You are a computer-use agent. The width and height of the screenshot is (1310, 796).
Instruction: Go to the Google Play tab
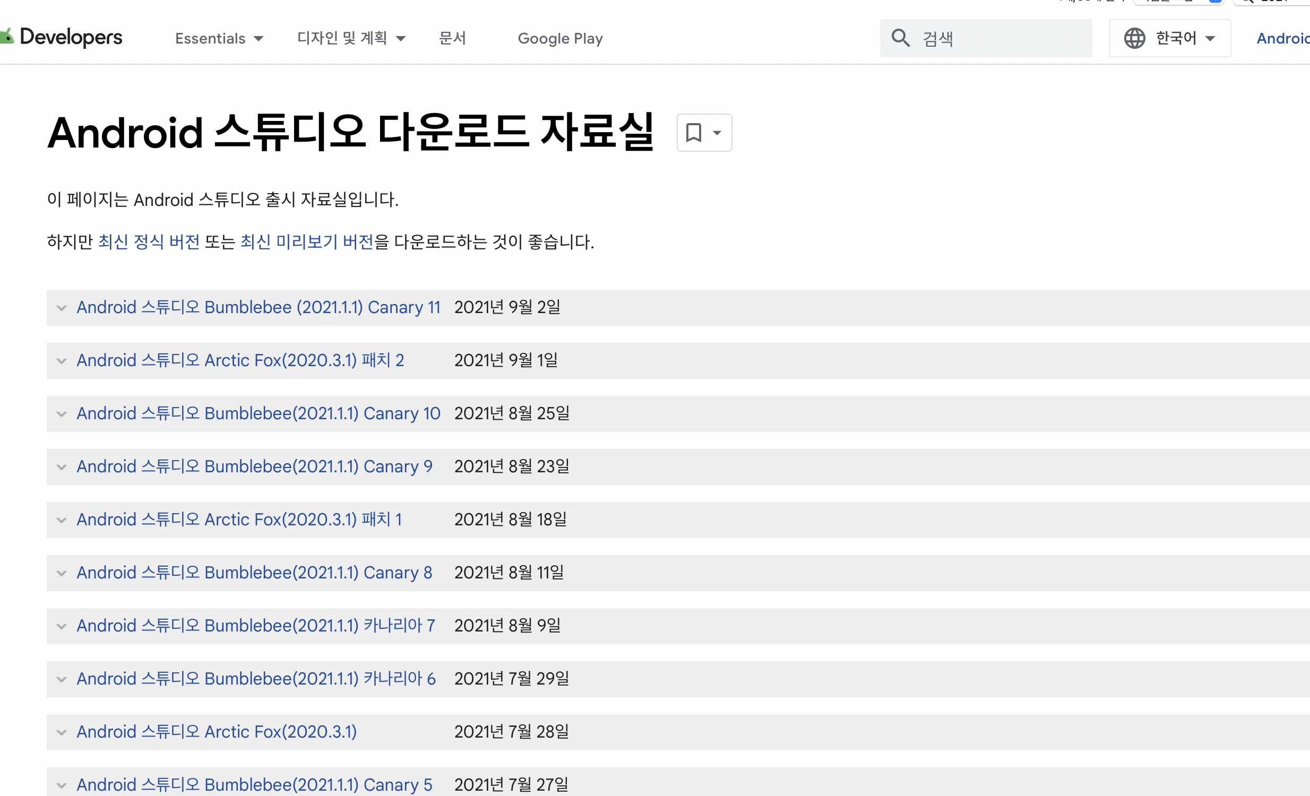(x=560, y=38)
